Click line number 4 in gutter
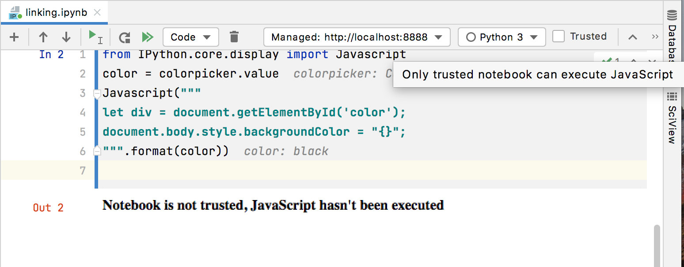684x267 pixels. 83,113
